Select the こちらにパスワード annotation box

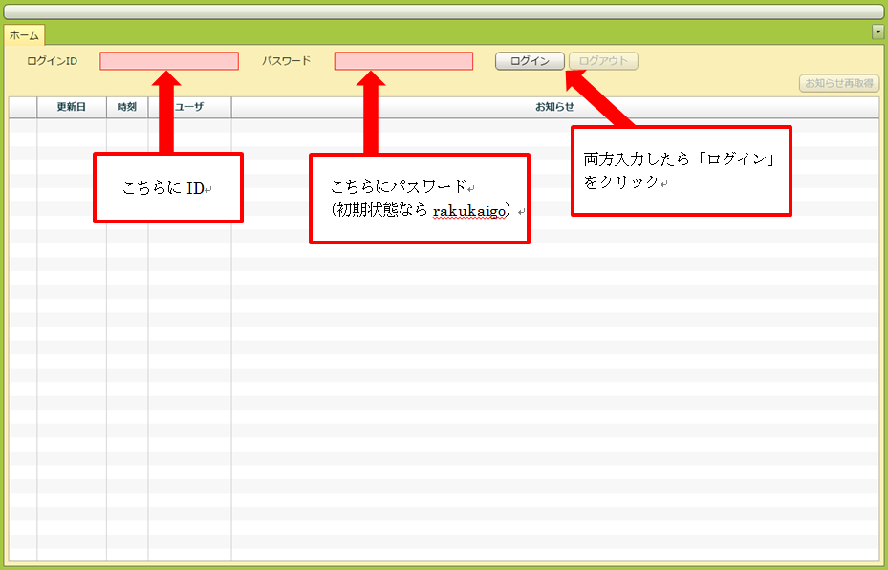click(419, 199)
